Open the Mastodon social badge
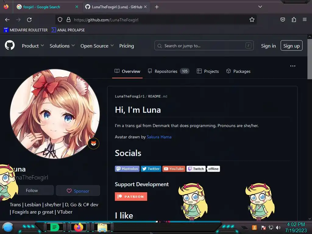Image resolution: width=312 pixels, height=234 pixels. point(127,169)
